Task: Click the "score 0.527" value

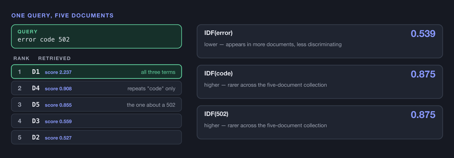Action: 58,138
